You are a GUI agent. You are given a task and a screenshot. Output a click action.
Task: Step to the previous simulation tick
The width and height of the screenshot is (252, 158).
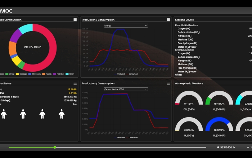click(x=218, y=147)
